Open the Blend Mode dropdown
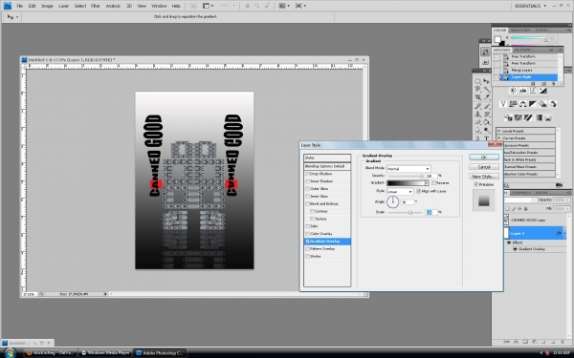 coord(408,169)
